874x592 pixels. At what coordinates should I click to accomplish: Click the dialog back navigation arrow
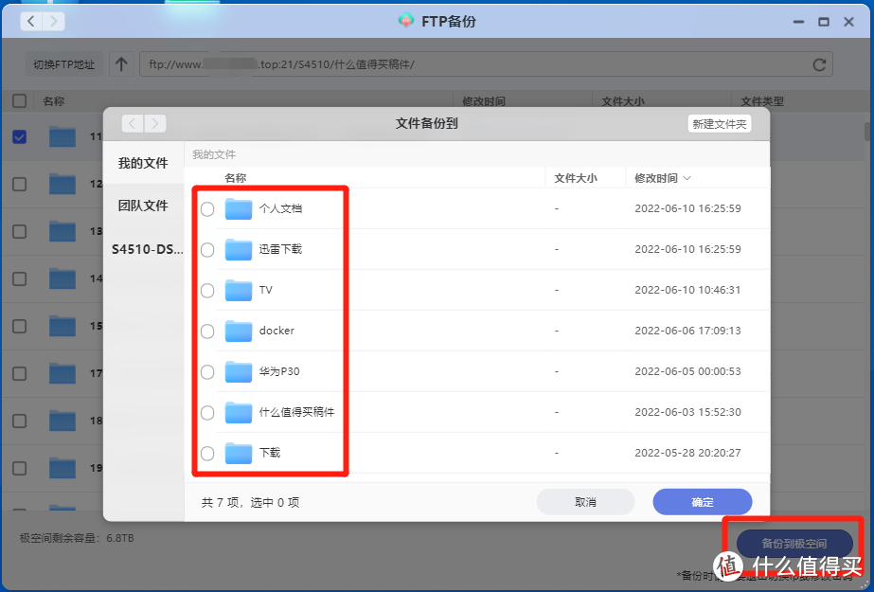point(133,123)
